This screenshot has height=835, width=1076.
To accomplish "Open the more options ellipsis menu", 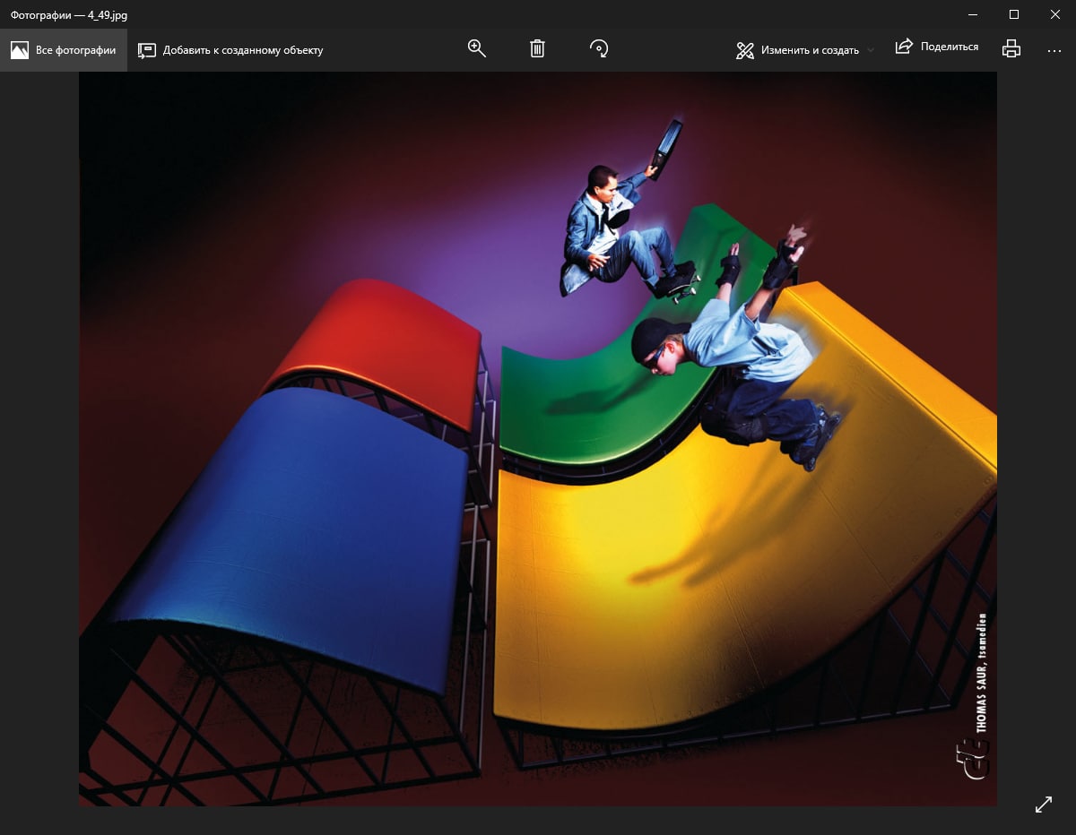I will pyautogui.click(x=1054, y=50).
